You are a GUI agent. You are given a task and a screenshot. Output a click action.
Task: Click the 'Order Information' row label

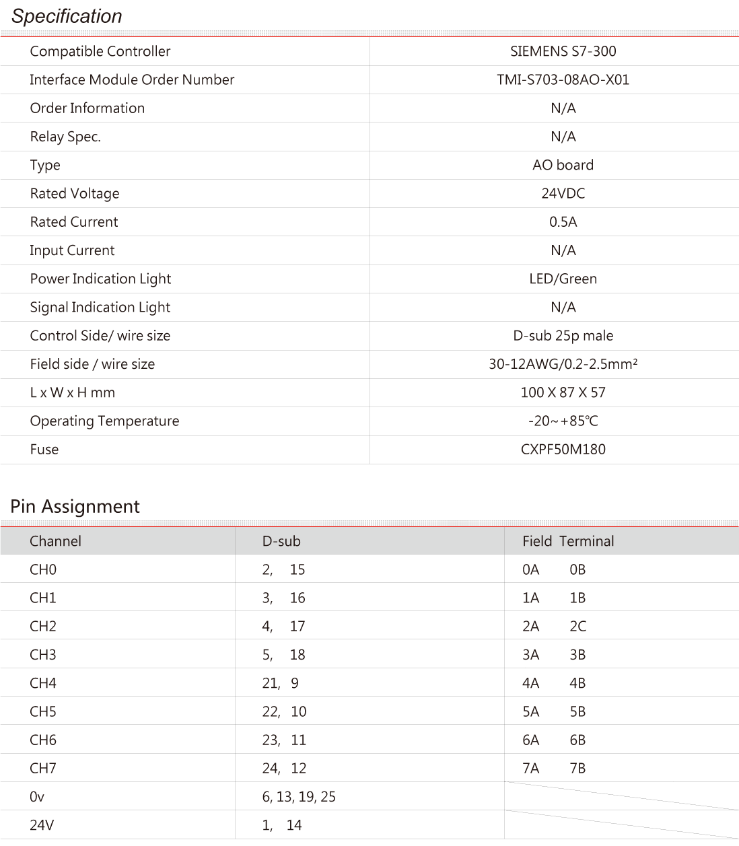click(x=87, y=108)
